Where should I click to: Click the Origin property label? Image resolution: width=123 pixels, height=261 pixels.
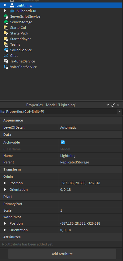[x=8, y=176]
